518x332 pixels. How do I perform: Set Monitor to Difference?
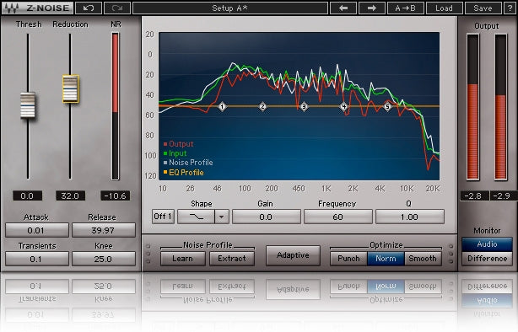(487, 259)
